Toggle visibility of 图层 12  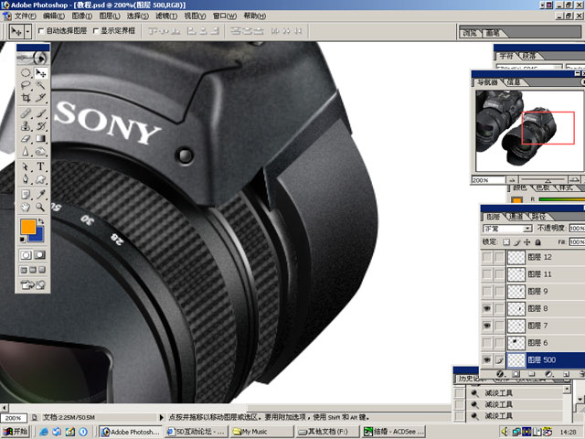coord(487,257)
